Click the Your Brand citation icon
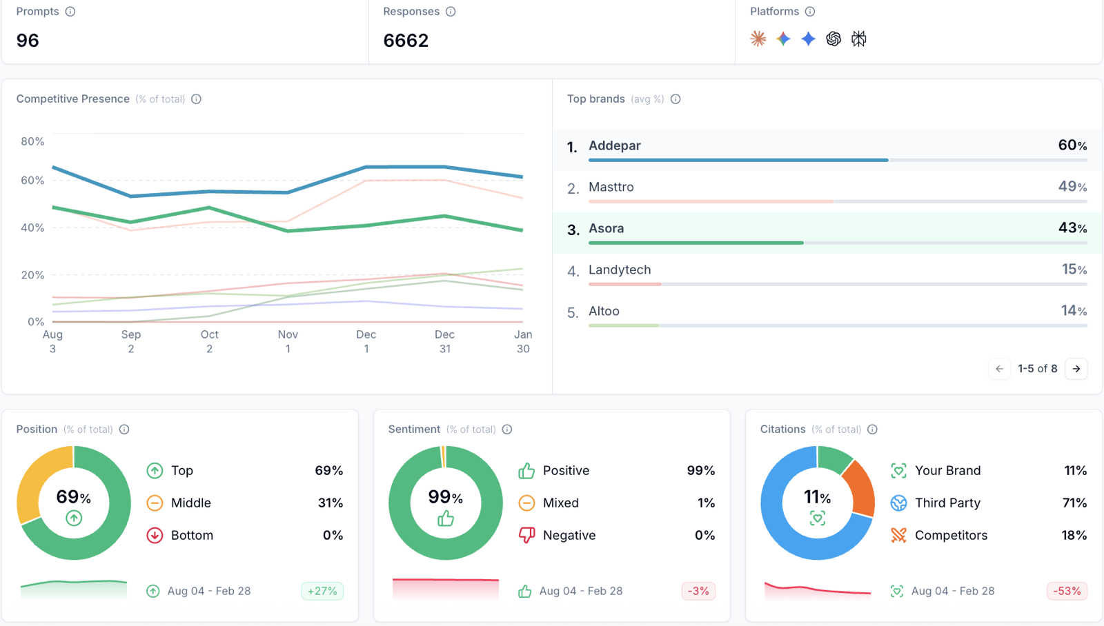 click(x=898, y=471)
